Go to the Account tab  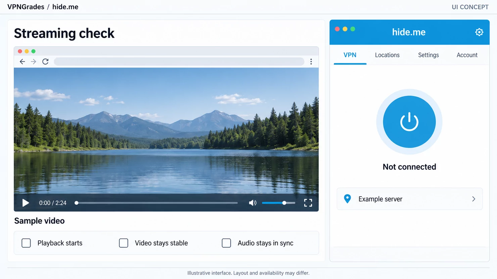[x=467, y=55]
